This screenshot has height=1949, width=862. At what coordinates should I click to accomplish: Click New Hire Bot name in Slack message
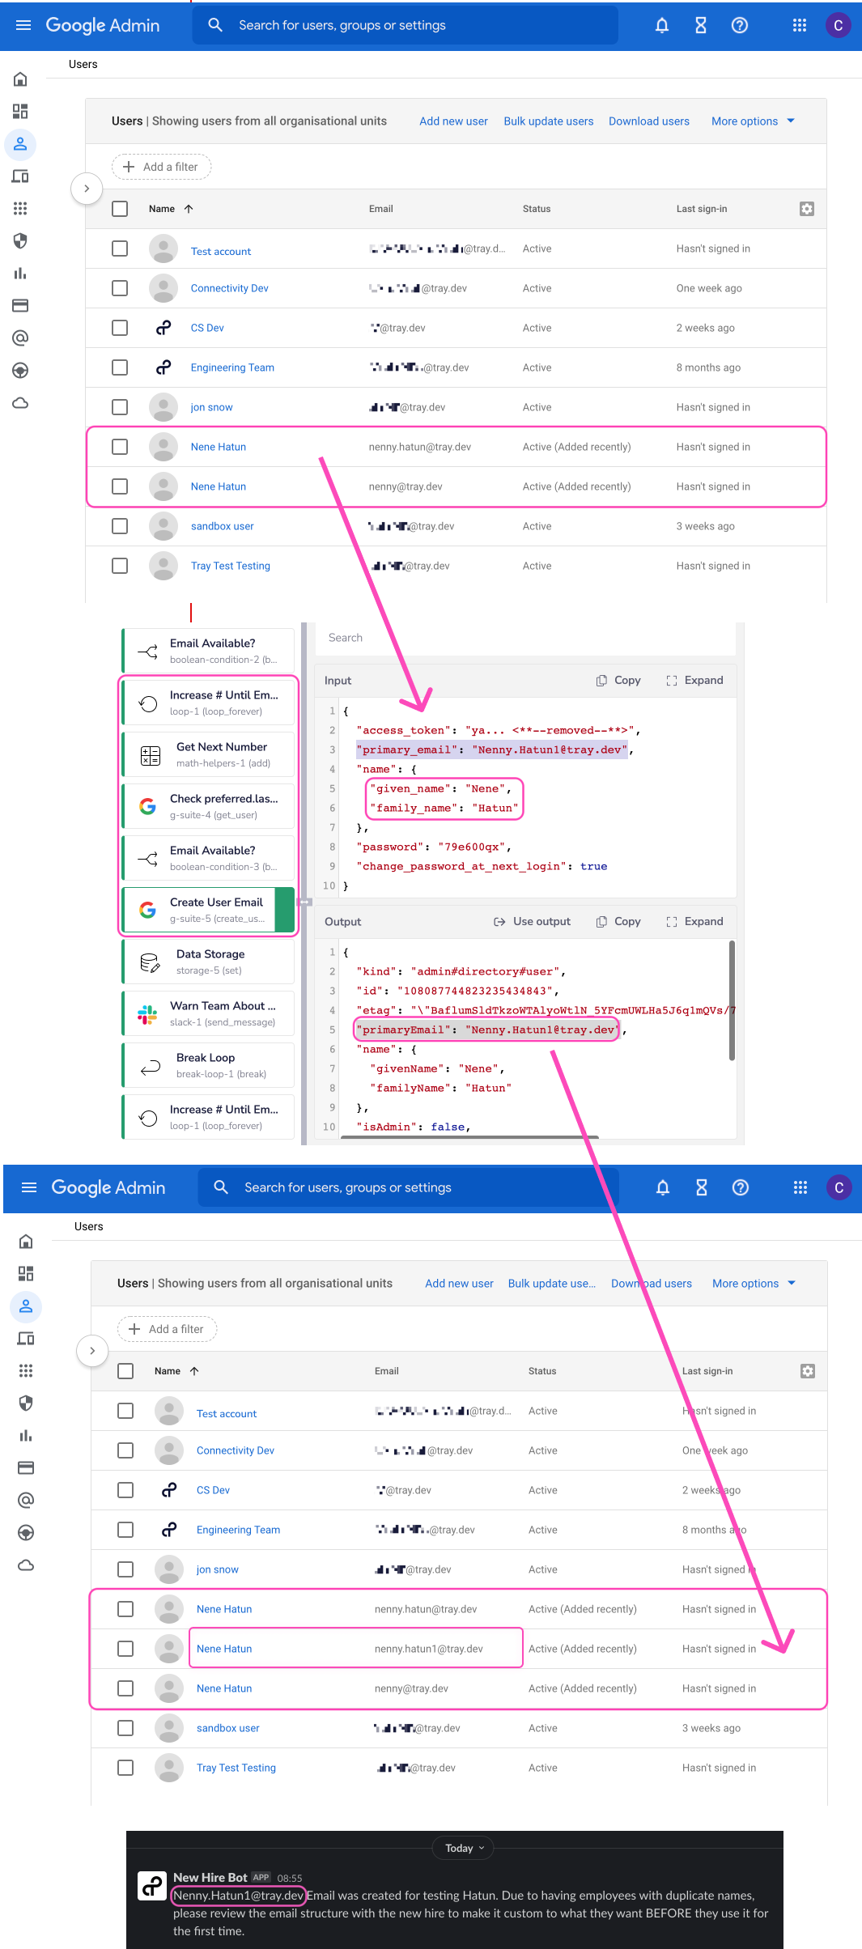click(x=210, y=1878)
